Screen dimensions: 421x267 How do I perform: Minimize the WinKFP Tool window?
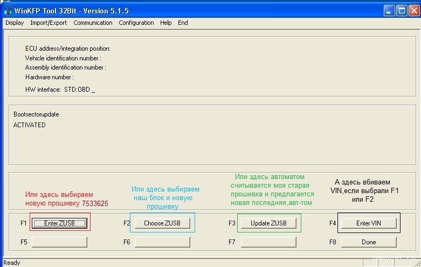click(x=389, y=11)
